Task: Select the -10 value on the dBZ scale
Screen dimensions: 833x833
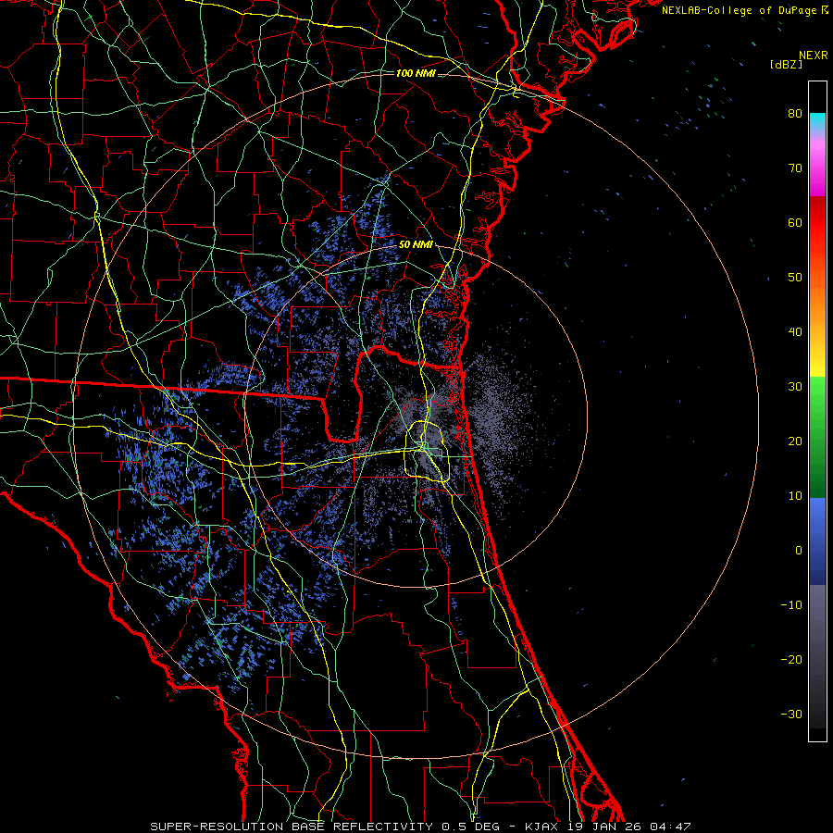Action: pyautogui.click(x=791, y=605)
